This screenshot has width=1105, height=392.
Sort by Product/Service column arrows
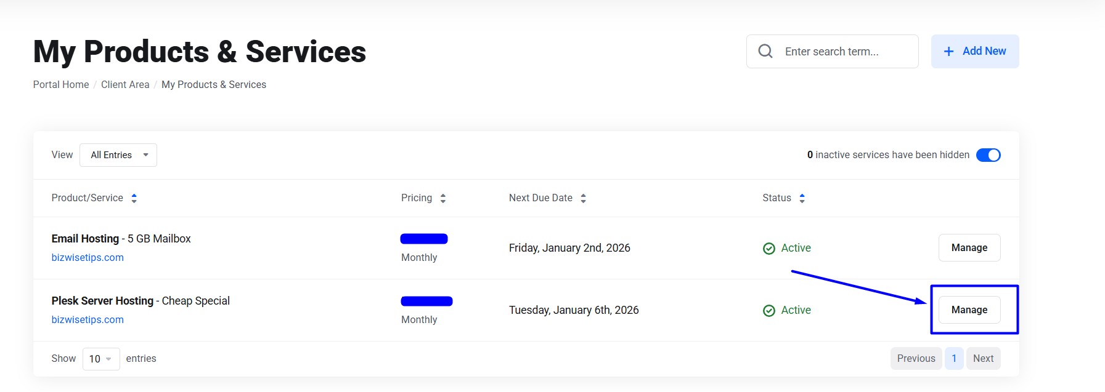coord(134,198)
